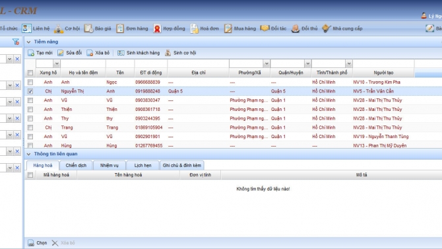Open the Đối tác partner handshake icon
Screen dimensions: 442x249
click(x=265, y=28)
